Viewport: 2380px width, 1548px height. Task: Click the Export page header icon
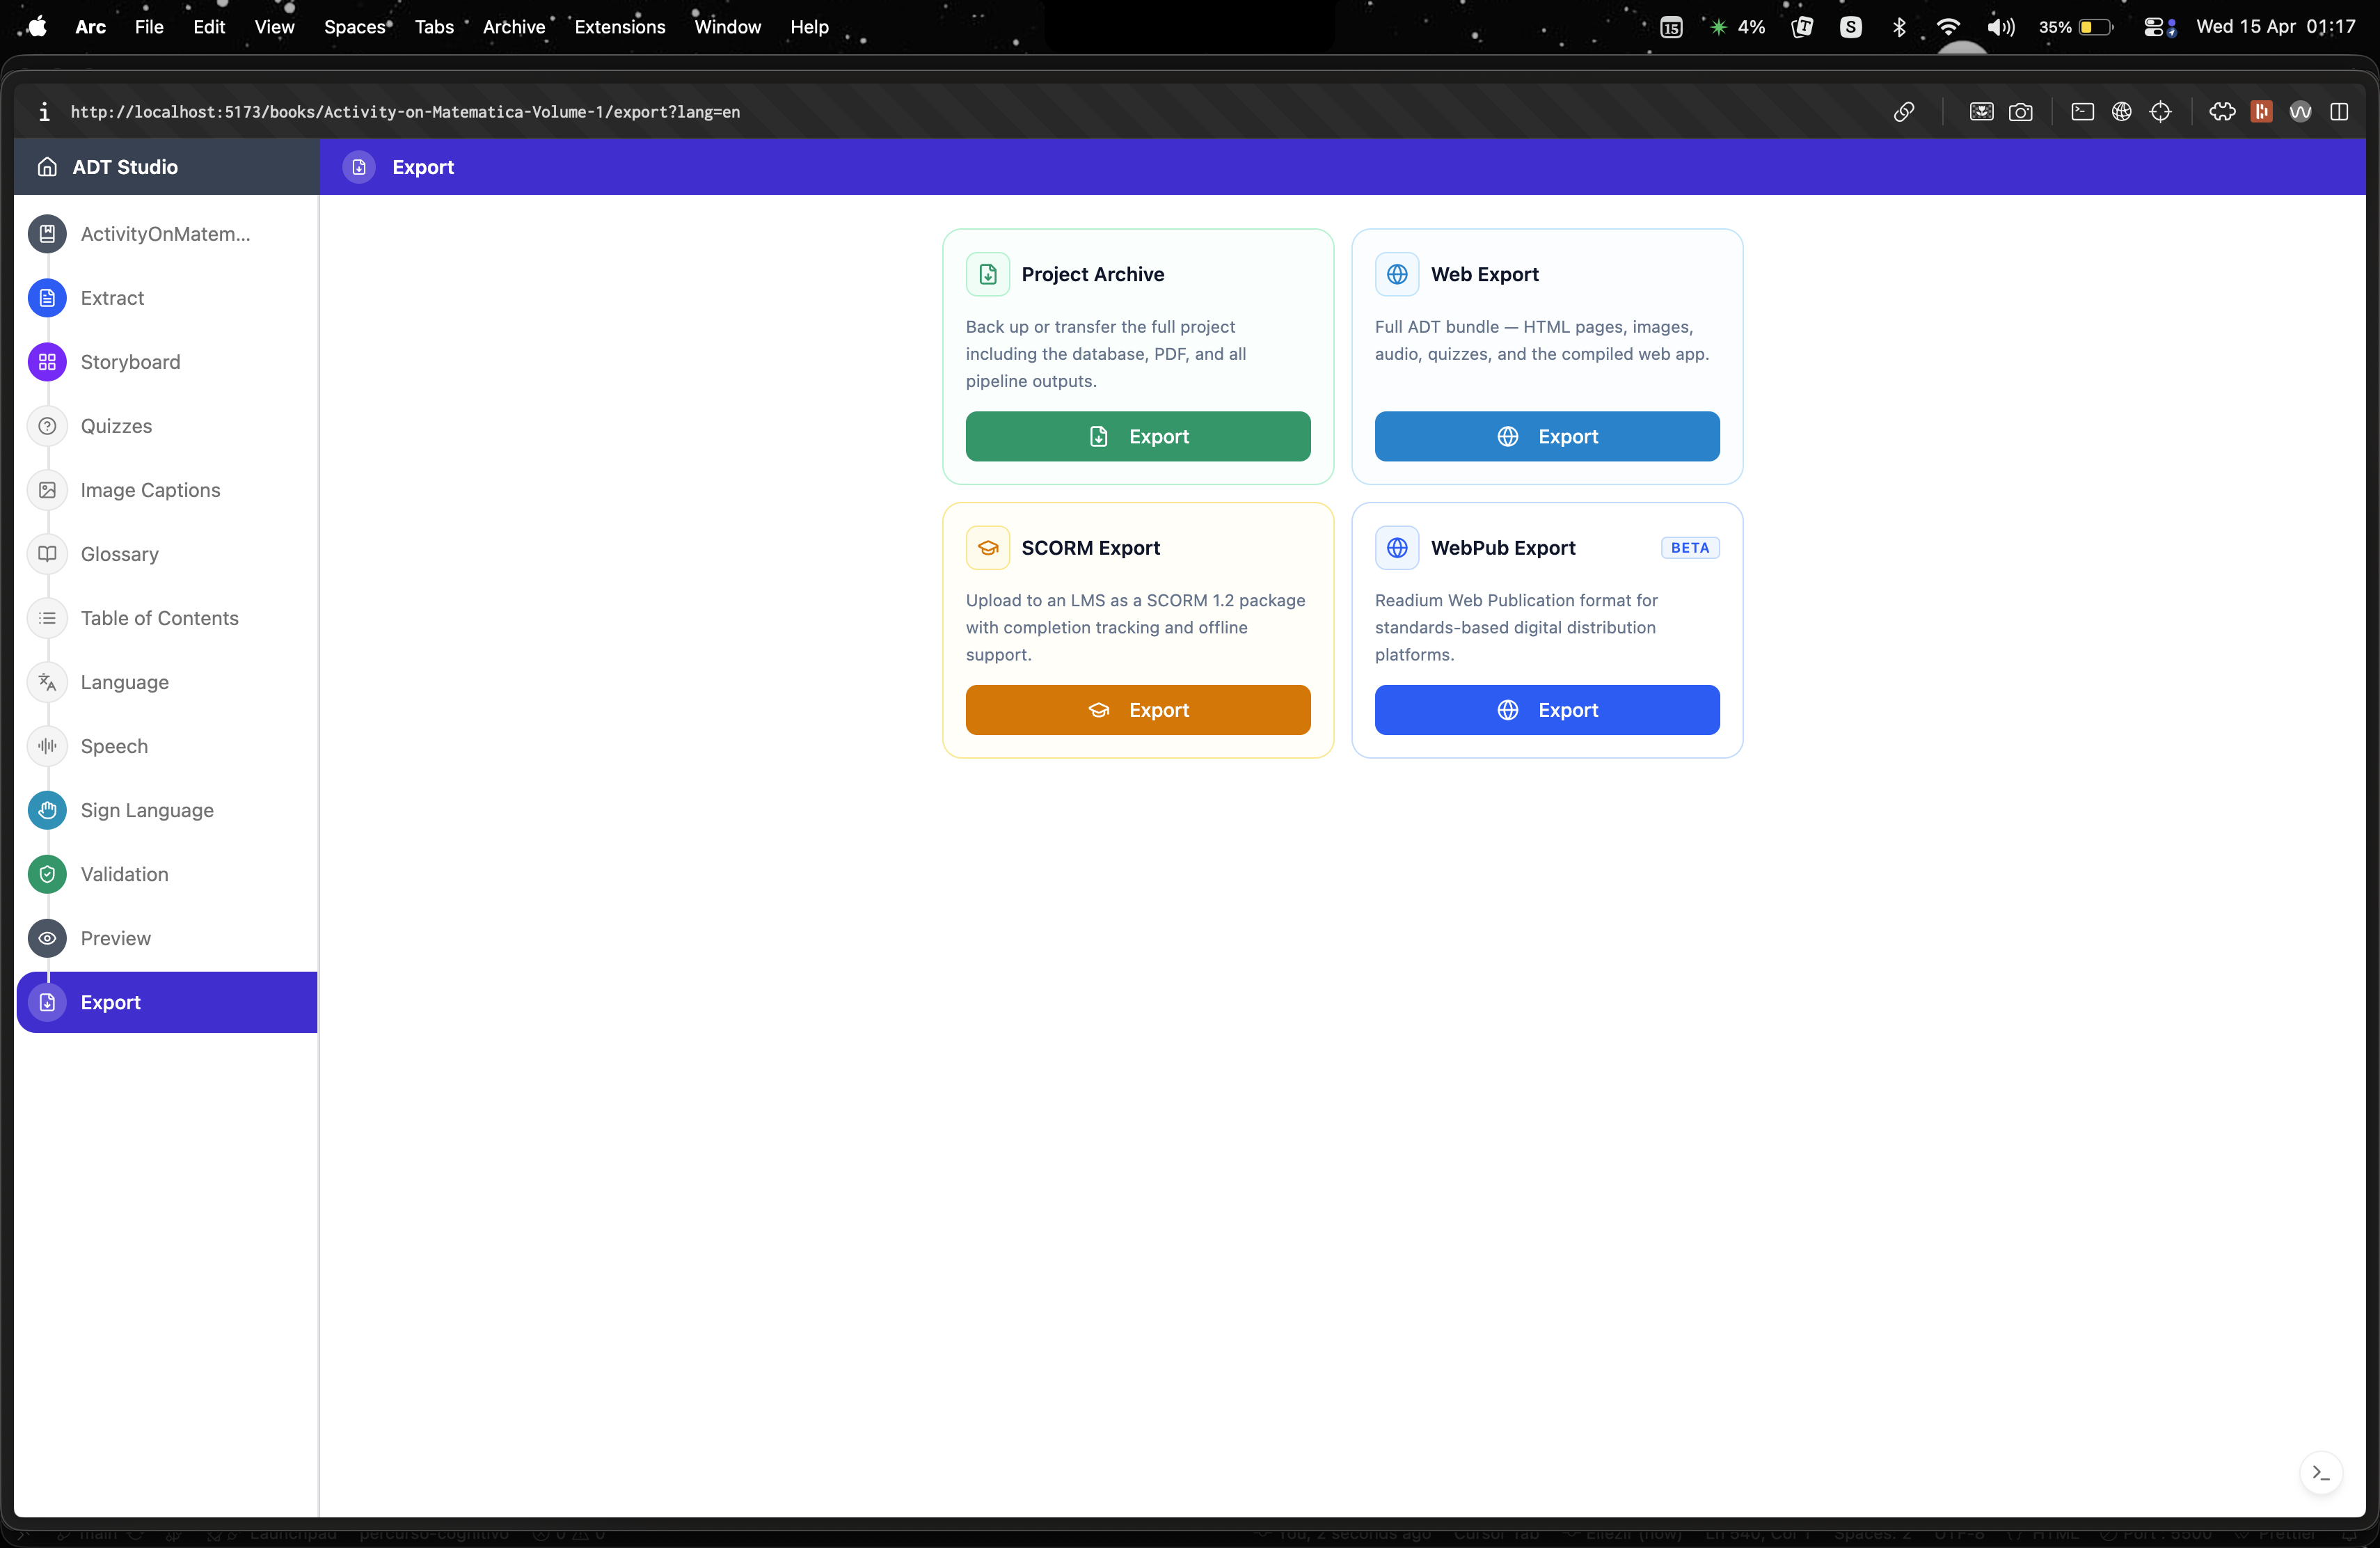[x=359, y=167]
